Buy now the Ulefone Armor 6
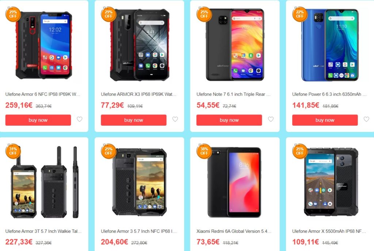This screenshot has width=374, height=251. coord(38,120)
